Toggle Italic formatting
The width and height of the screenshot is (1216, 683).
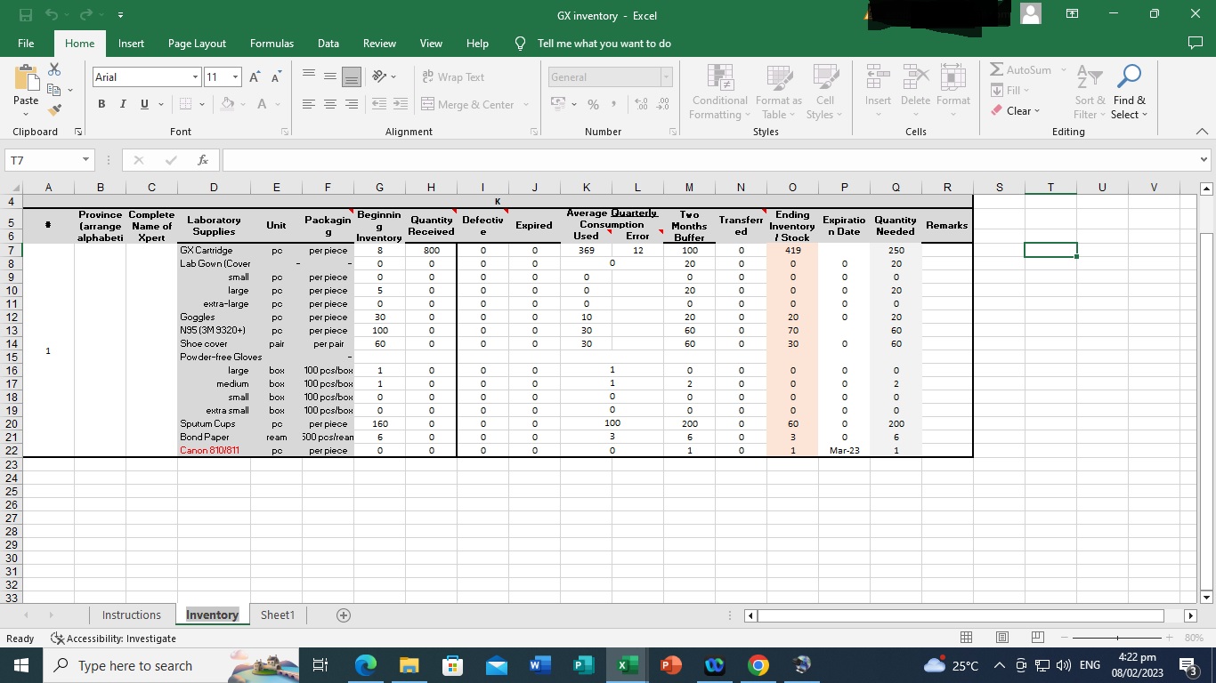point(123,104)
